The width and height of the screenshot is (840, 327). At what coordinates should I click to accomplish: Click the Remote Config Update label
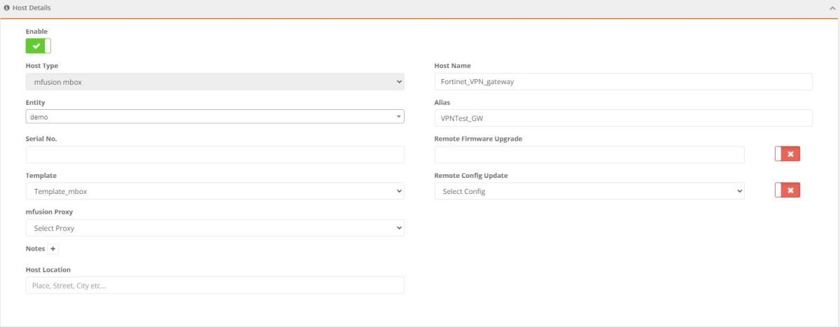coord(471,175)
